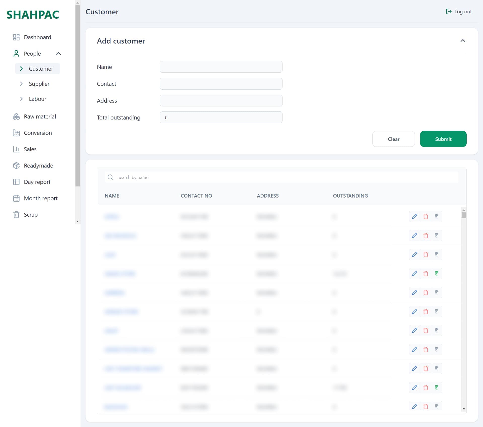Viewport: 483px width, 427px height.
Task: Edit the third customer row
Action: [415, 254]
